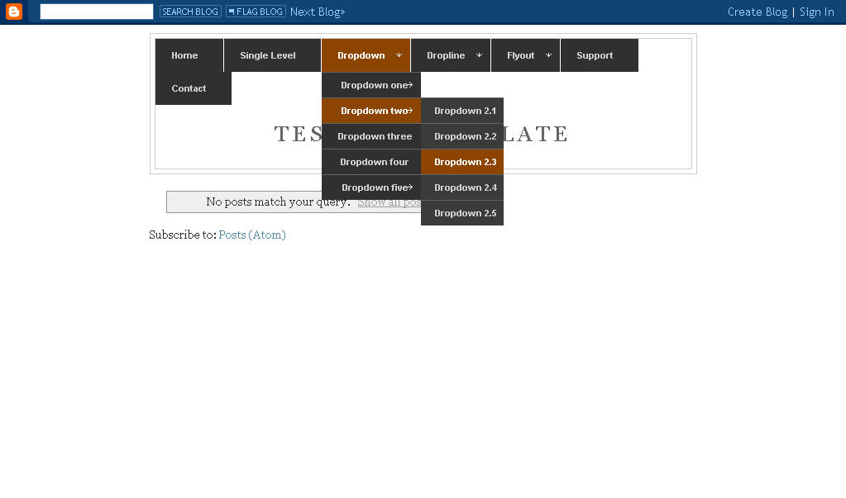Open the Posts (Atom) feed link
This screenshot has width=846, height=498.
252,235
